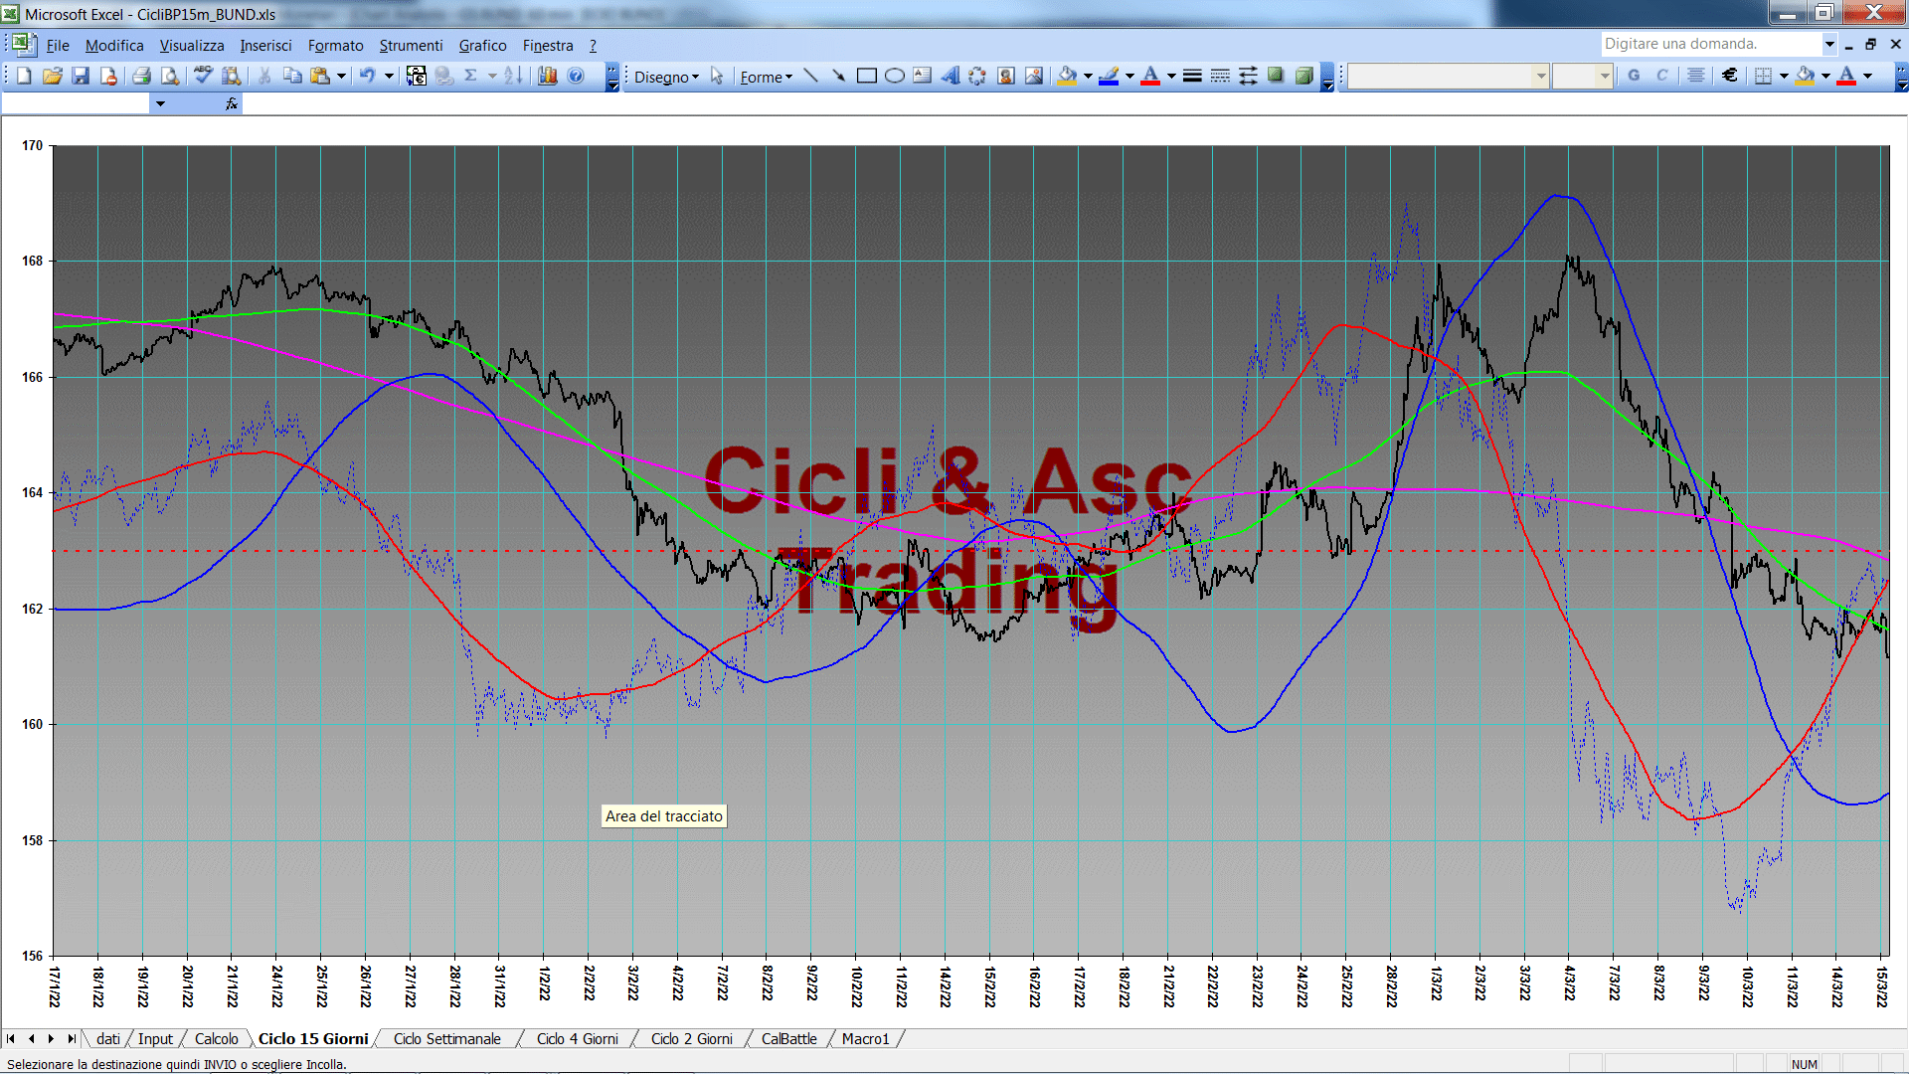
Task: Open Excel Help question mark icon
Action: click(x=576, y=76)
